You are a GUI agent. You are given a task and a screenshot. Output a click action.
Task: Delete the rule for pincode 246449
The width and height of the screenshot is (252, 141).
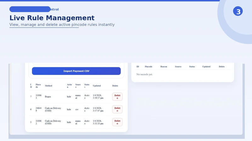(117, 109)
